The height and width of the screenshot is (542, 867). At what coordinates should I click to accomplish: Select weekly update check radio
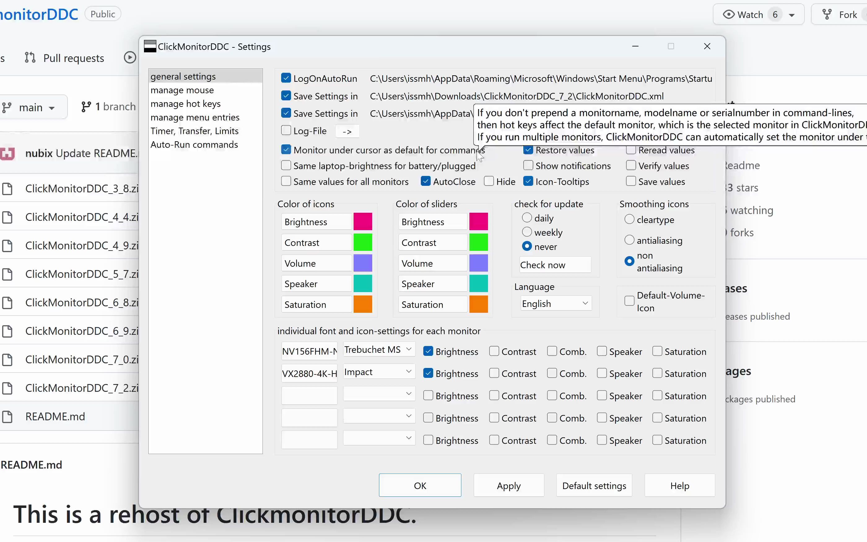click(527, 232)
